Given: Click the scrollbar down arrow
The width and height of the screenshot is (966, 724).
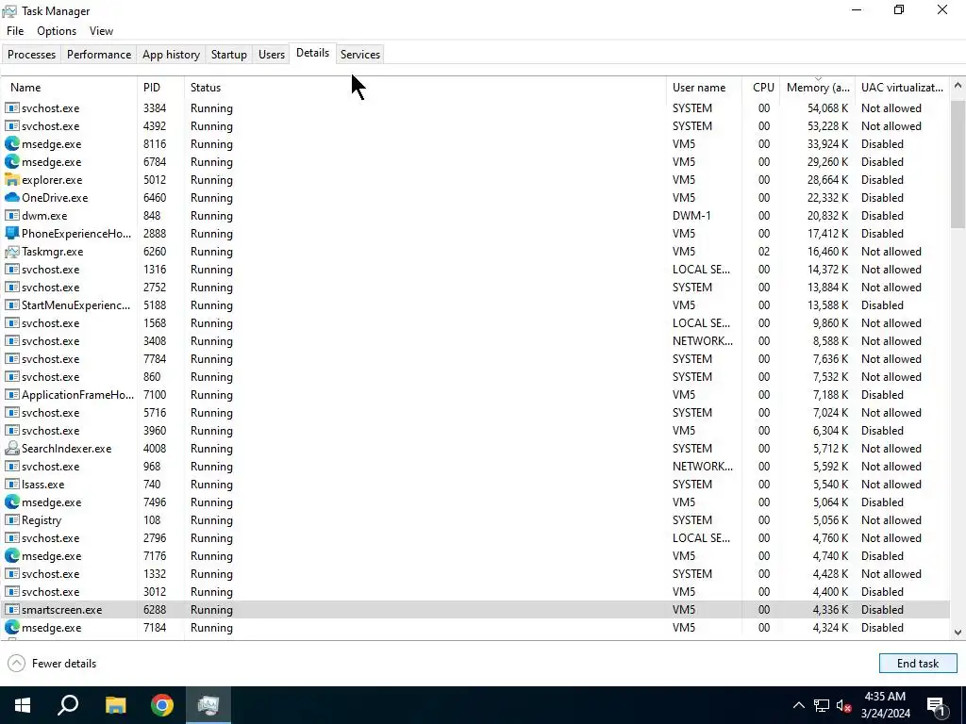Looking at the screenshot, I should [958, 632].
